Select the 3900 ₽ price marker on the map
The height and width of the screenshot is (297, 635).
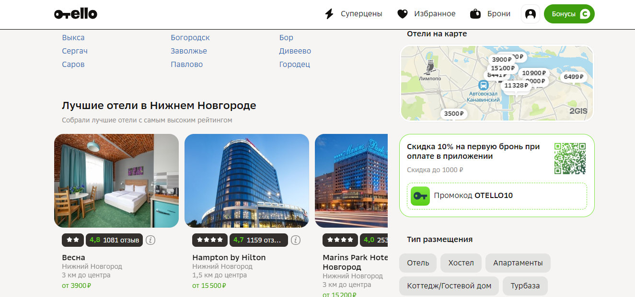[502, 59]
